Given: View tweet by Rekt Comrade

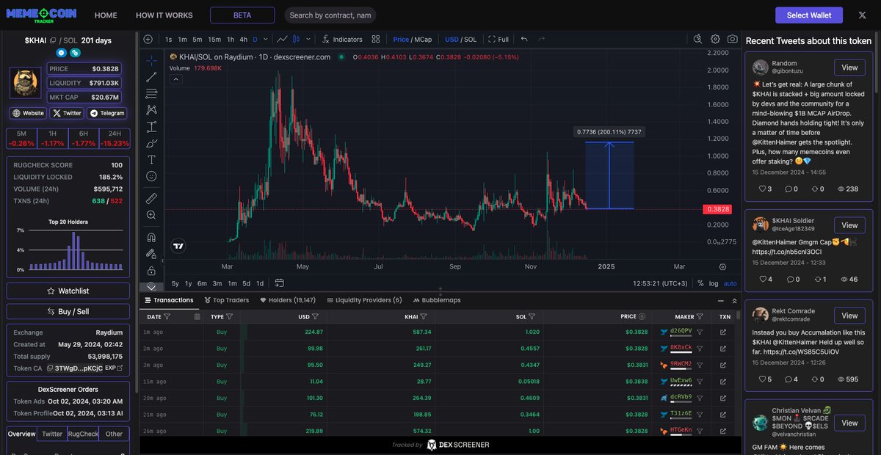Looking at the screenshot, I should (x=849, y=316).
